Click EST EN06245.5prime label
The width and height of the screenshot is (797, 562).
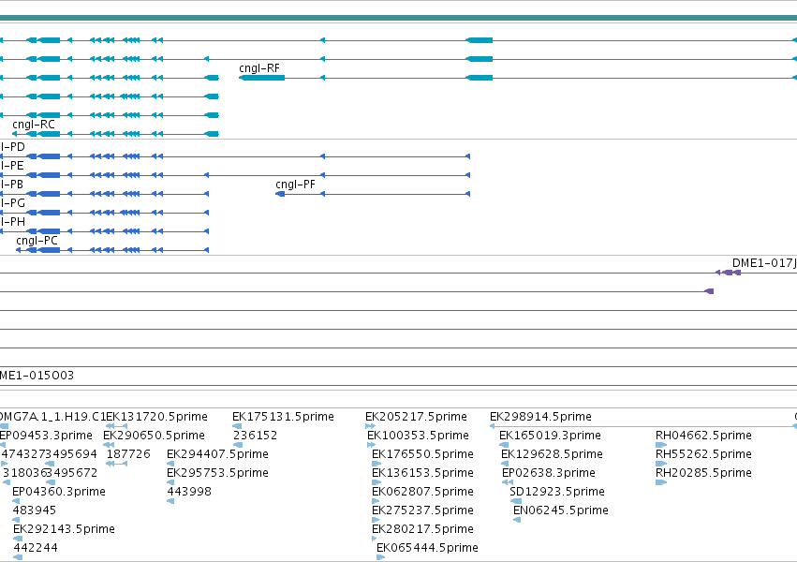561,510
